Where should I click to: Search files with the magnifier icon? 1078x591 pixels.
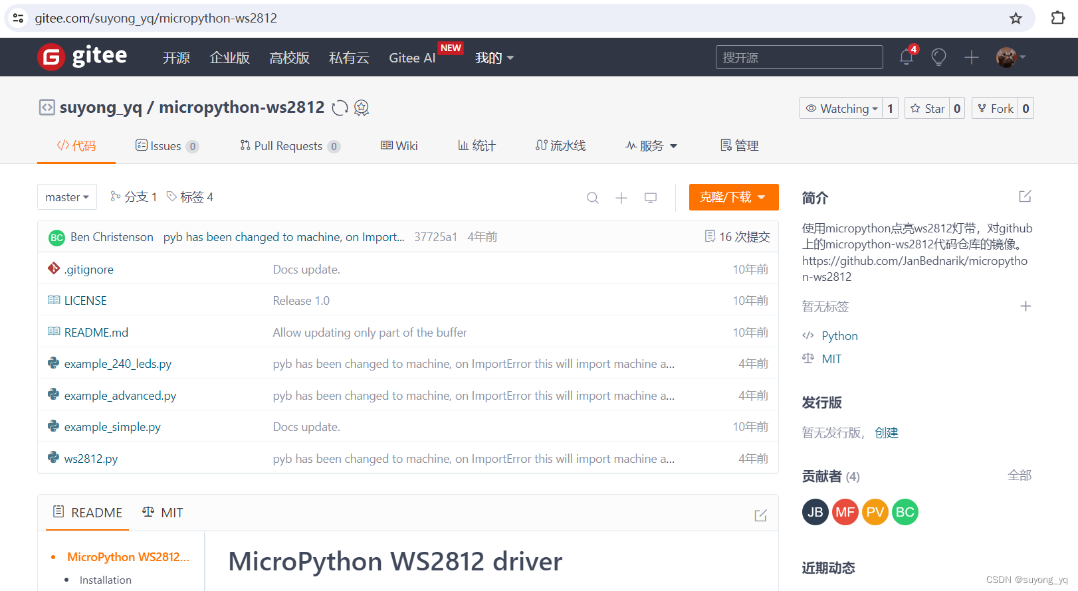click(x=593, y=197)
